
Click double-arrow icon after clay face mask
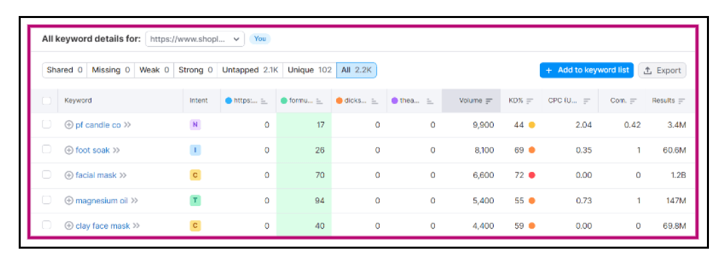(x=136, y=225)
